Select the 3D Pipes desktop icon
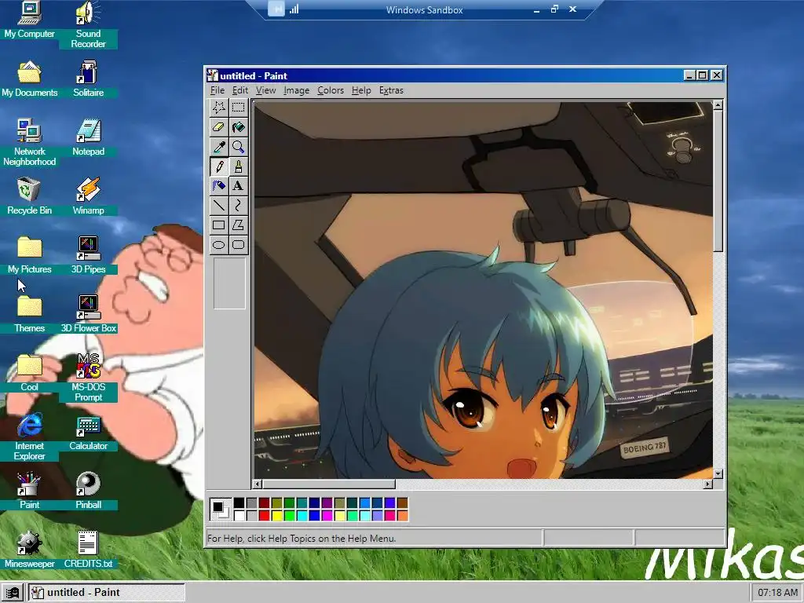 click(88, 256)
